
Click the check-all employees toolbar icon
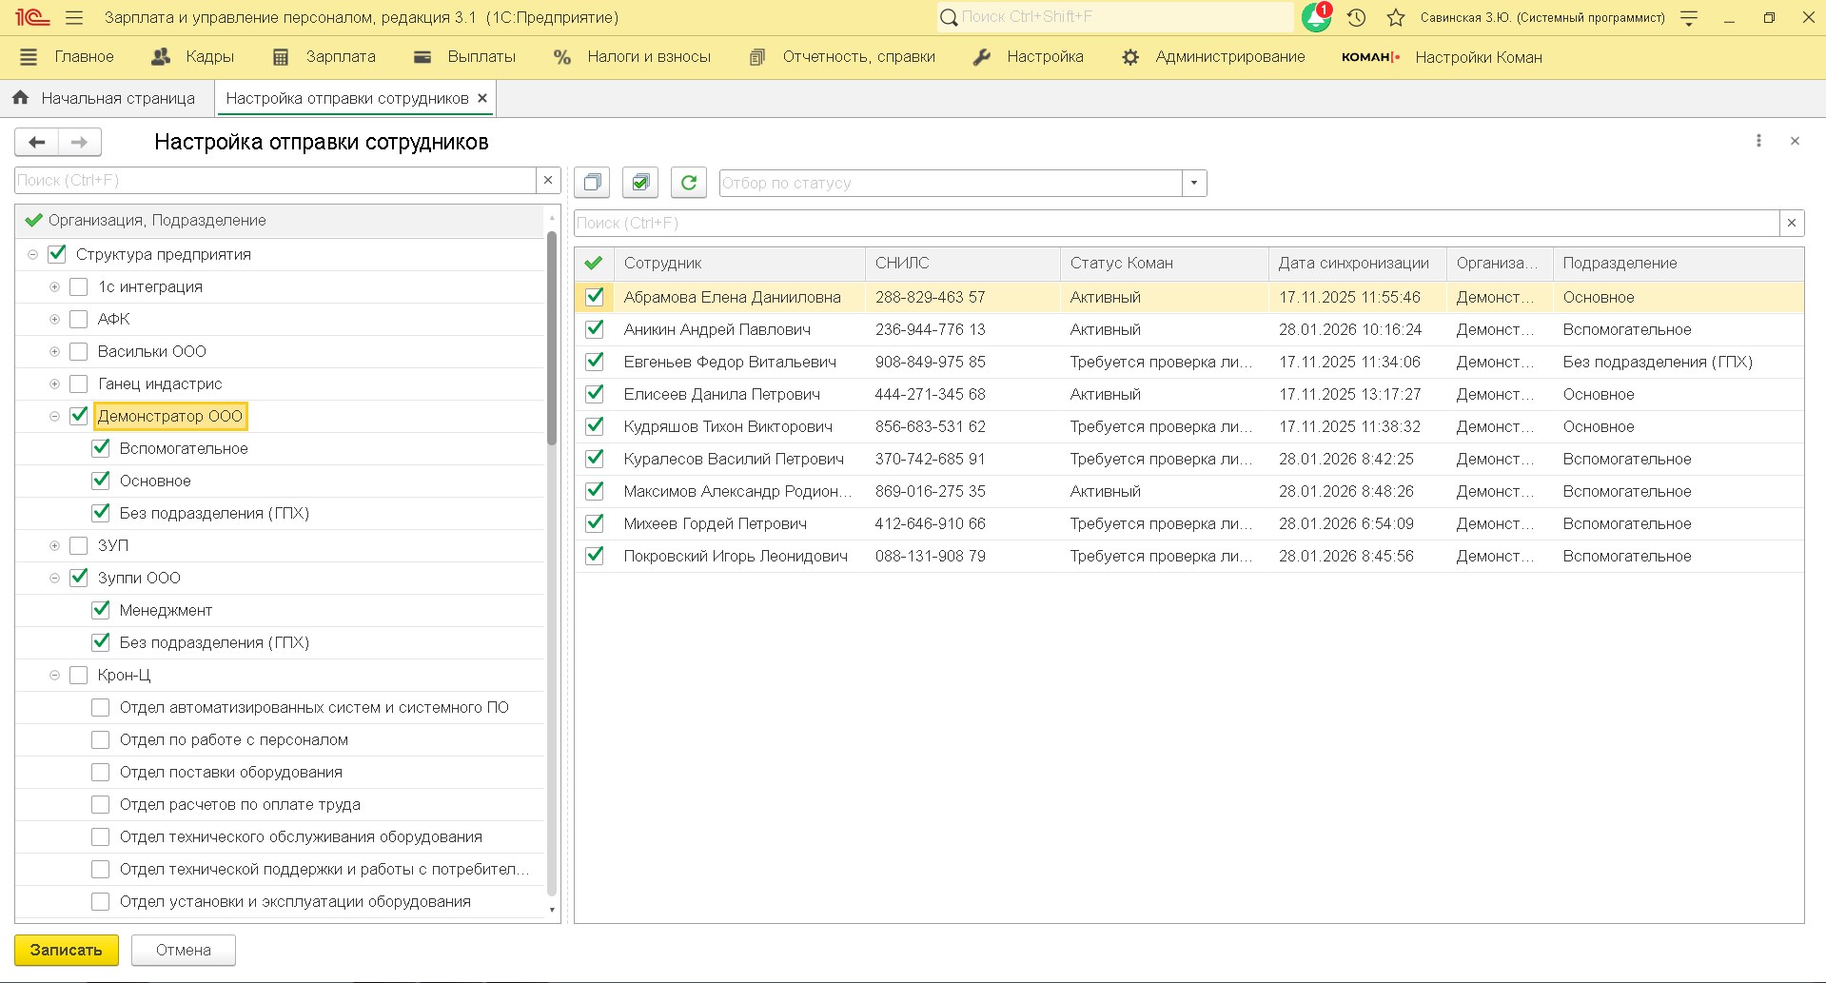(640, 182)
